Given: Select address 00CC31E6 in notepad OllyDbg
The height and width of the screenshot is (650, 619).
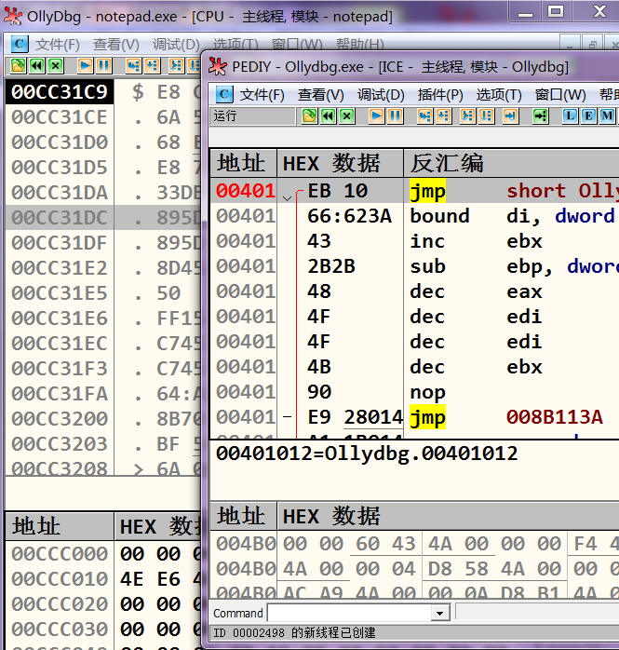Looking at the screenshot, I should point(60,318).
